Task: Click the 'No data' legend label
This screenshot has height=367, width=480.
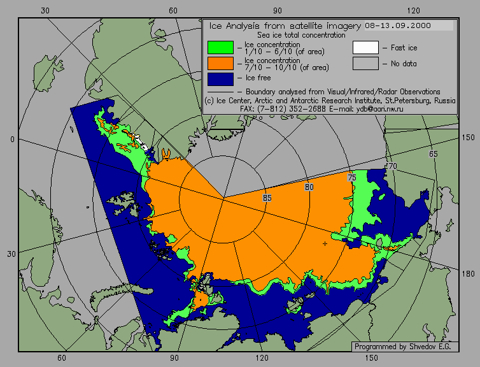Action: tap(404, 64)
